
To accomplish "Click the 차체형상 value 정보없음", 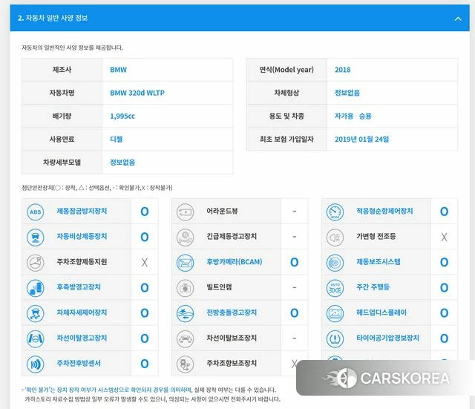I will coord(347,93).
